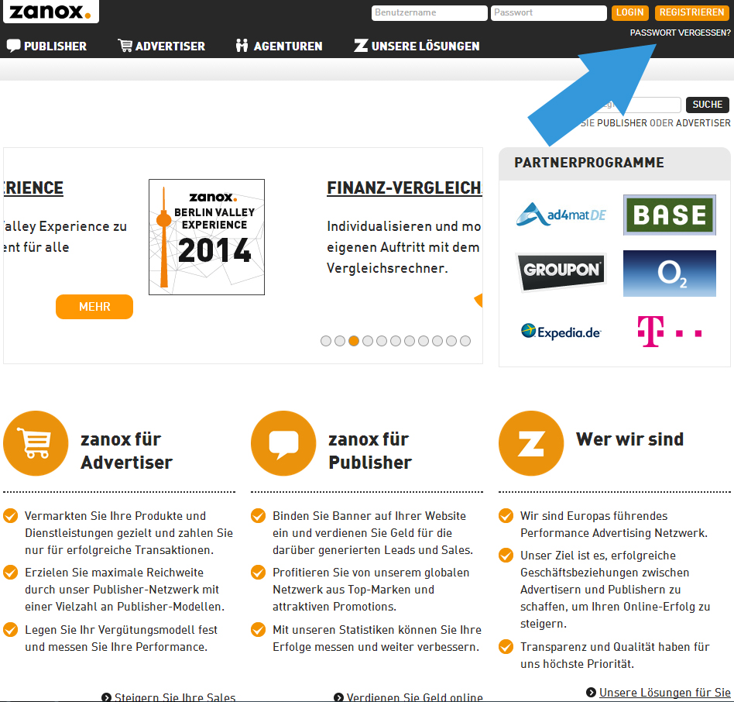Click checkmark beside Transparenz und Qualität

[506, 647]
